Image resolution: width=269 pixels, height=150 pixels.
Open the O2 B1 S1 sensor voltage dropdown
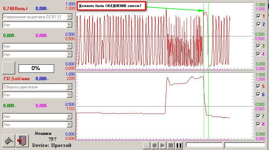tap(38, 17)
